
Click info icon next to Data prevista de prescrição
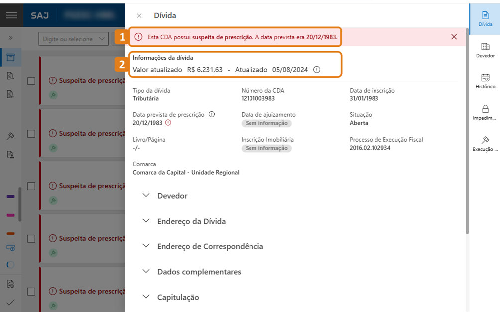(x=211, y=114)
